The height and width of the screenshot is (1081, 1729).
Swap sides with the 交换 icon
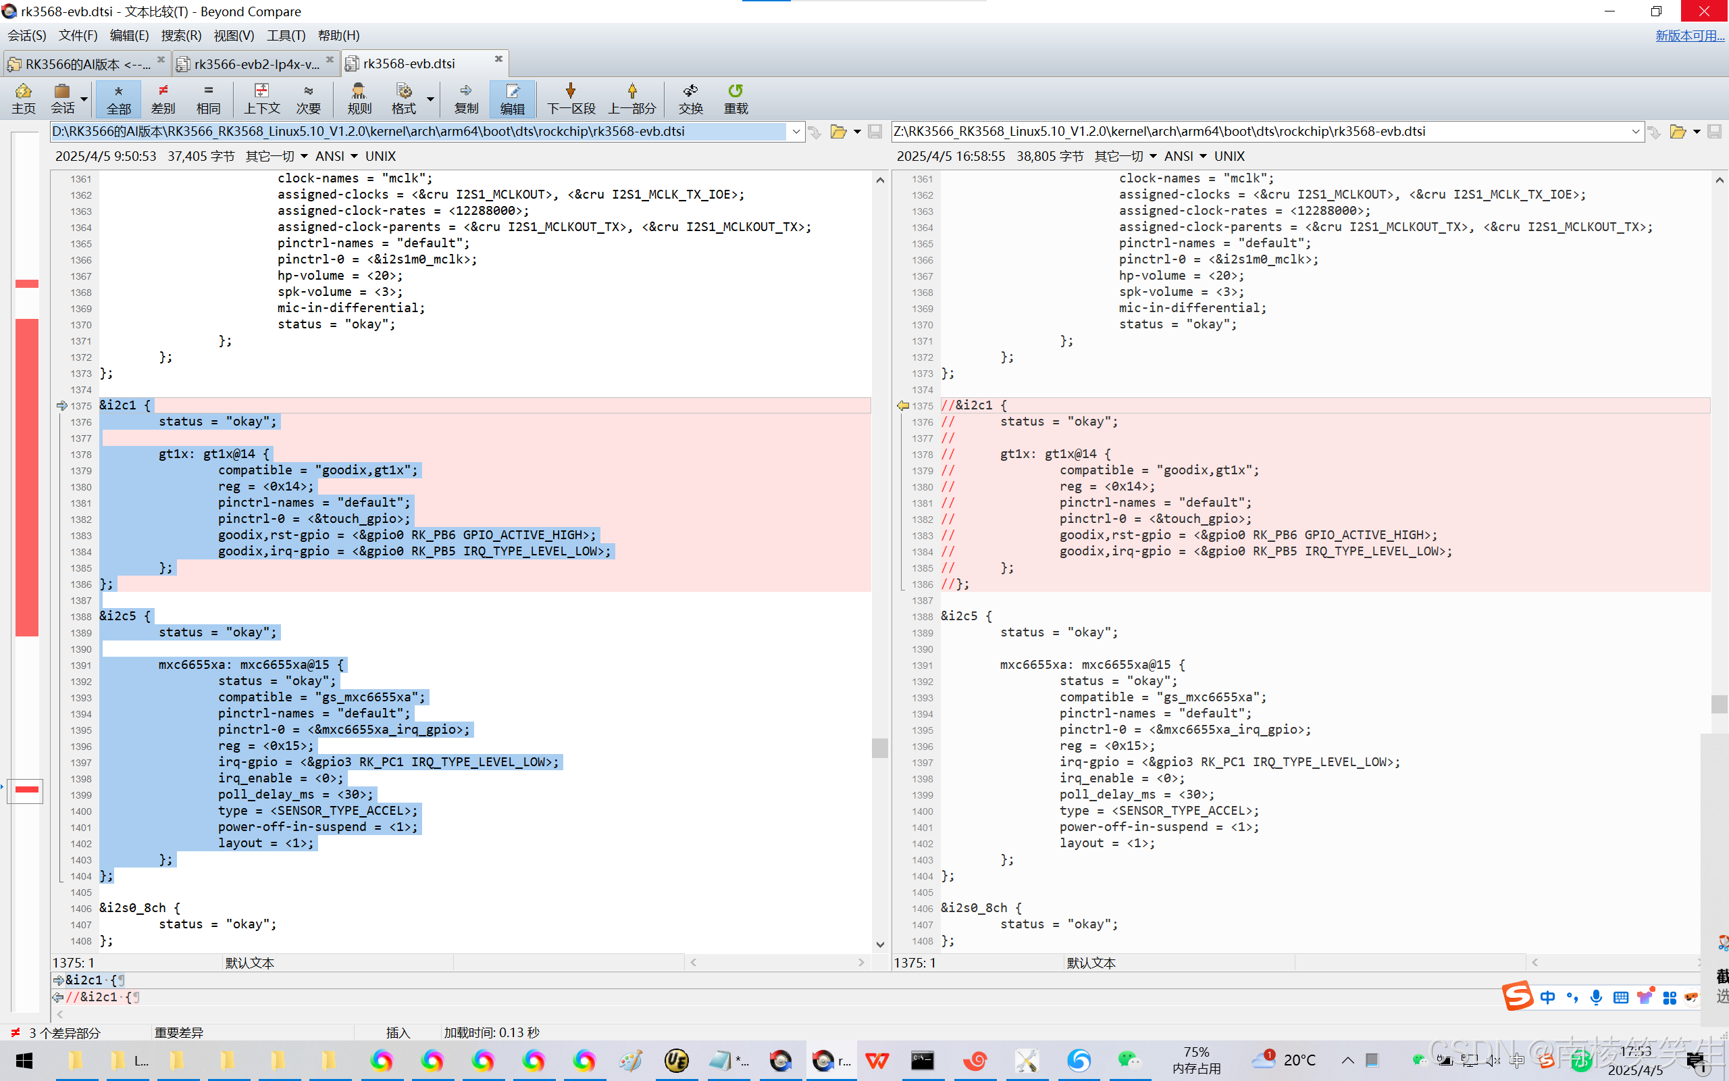(x=690, y=99)
